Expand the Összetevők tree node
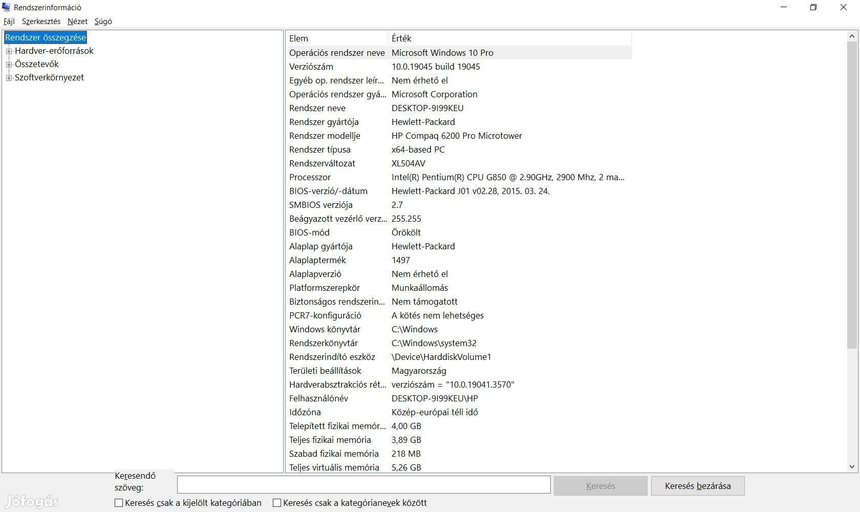Viewport: 860px width, 512px height. (9, 65)
